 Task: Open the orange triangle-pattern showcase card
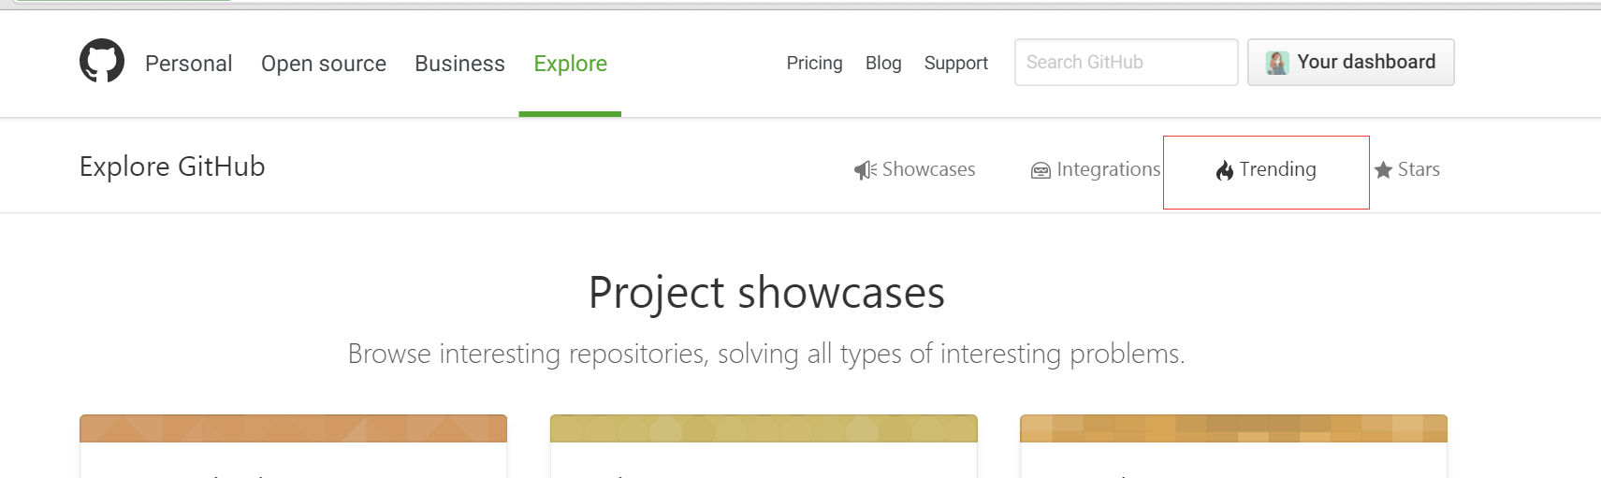[293, 446]
